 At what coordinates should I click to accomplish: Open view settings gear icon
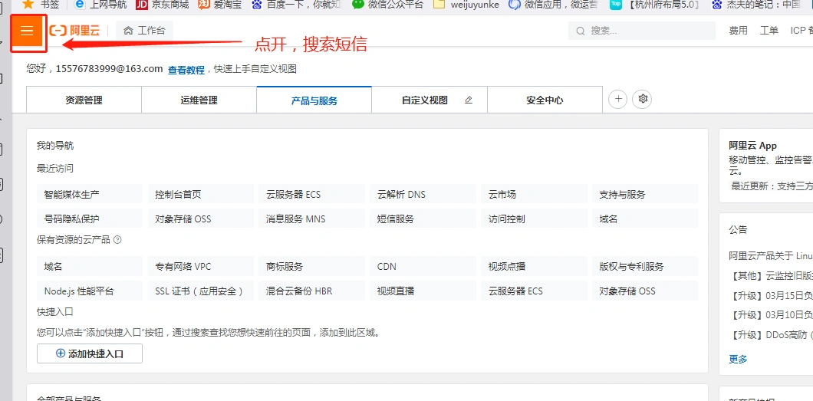643,99
